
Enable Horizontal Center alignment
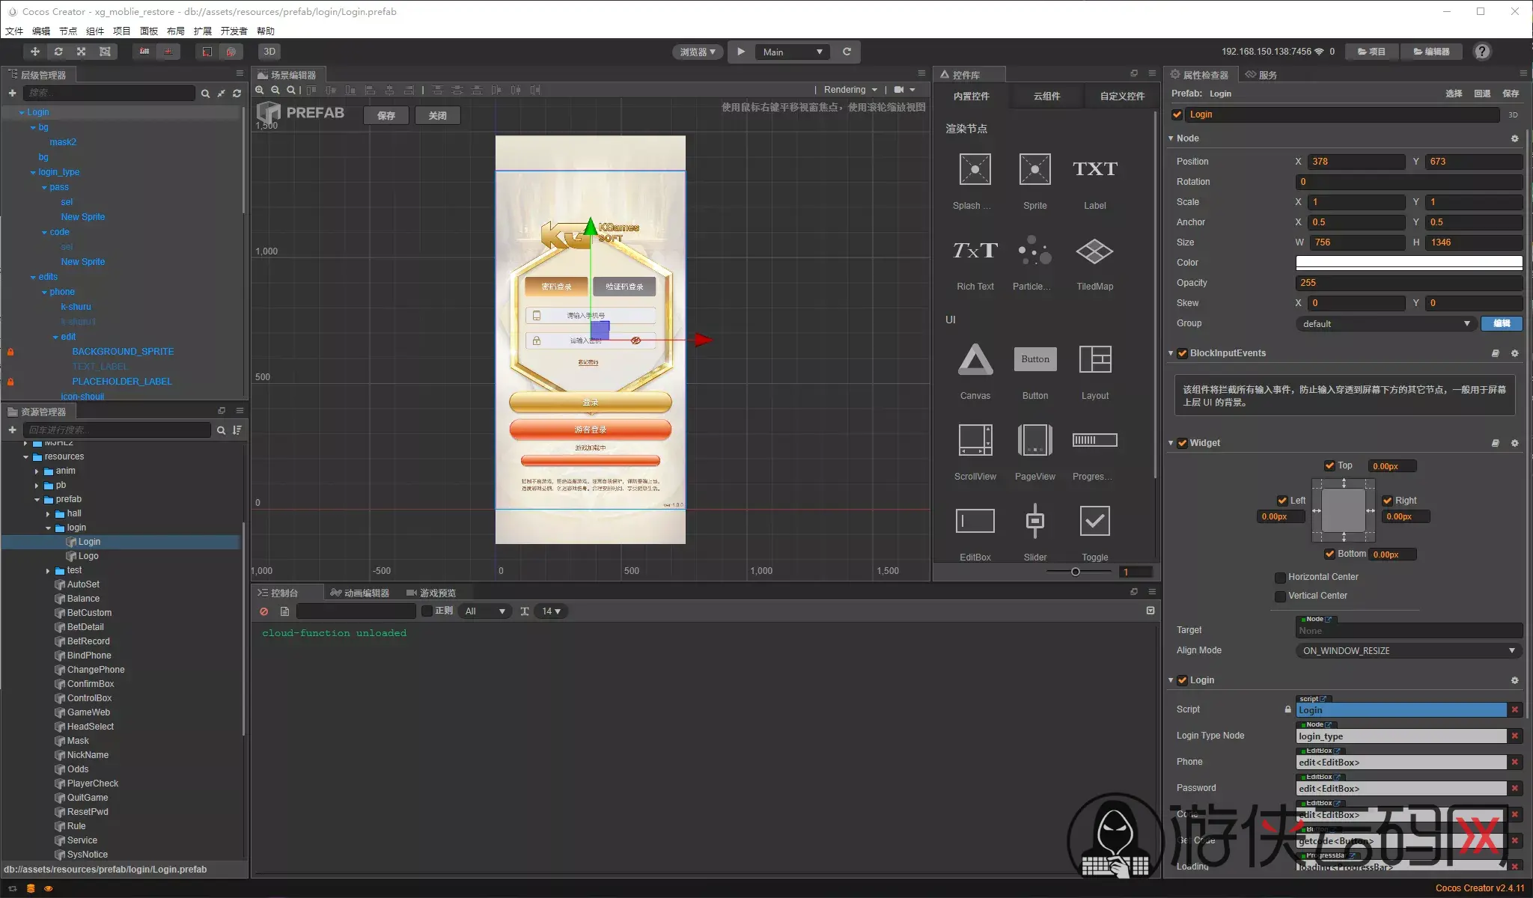click(1280, 577)
